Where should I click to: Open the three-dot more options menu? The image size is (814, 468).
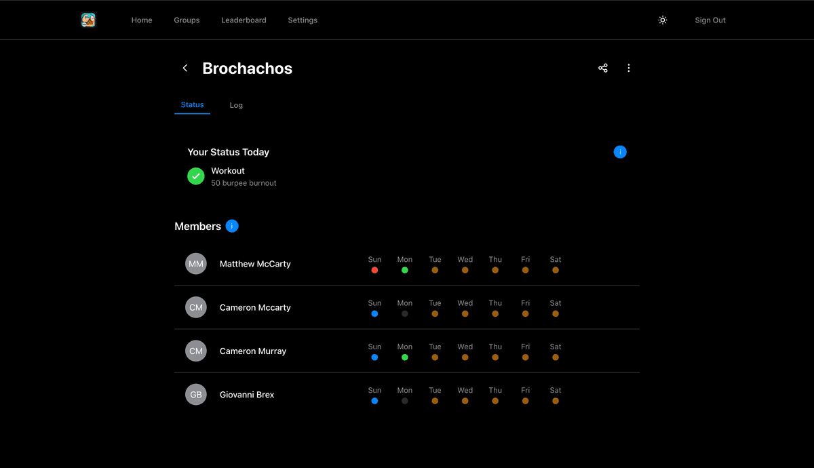point(629,68)
